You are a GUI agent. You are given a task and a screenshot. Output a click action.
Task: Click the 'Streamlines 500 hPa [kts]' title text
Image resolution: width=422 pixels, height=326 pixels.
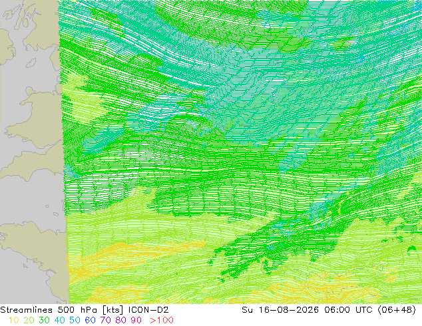tap(62, 310)
